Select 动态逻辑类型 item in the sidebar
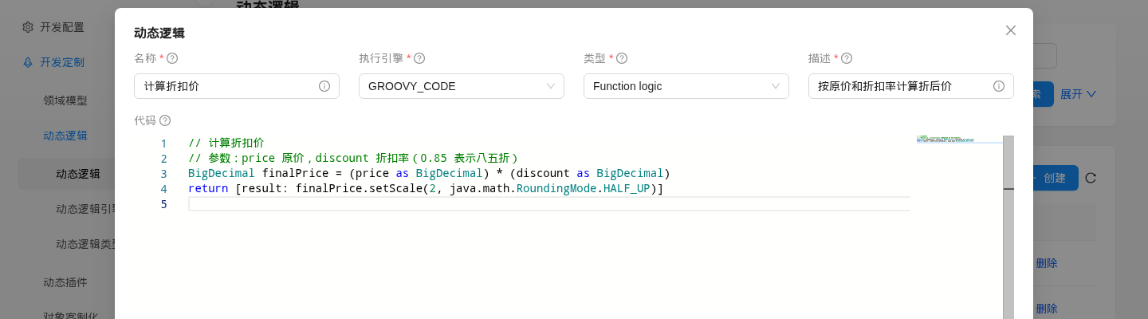Screen dimensions: 1148x319 (x=85, y=244)
